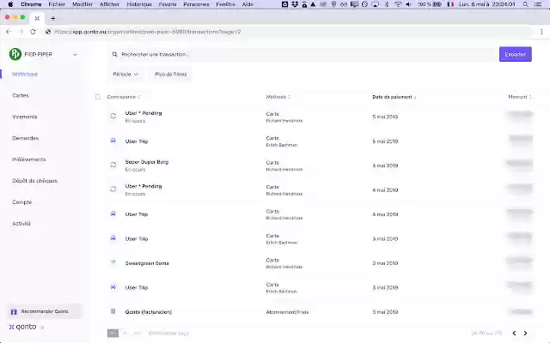The width and height of the screenshot is (550, 343).
Task: Click the Sweetgreen Soma category icon
Action: point(113,262)
